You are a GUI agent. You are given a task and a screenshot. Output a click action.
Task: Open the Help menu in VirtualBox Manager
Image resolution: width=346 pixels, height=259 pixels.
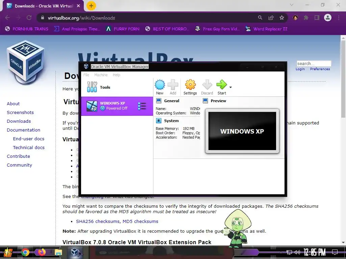coord(117,75)
